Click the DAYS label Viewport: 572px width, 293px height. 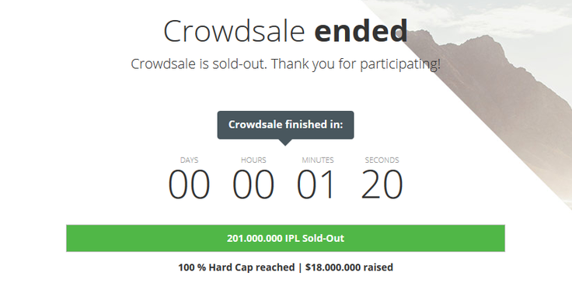(x=190, y=160)
